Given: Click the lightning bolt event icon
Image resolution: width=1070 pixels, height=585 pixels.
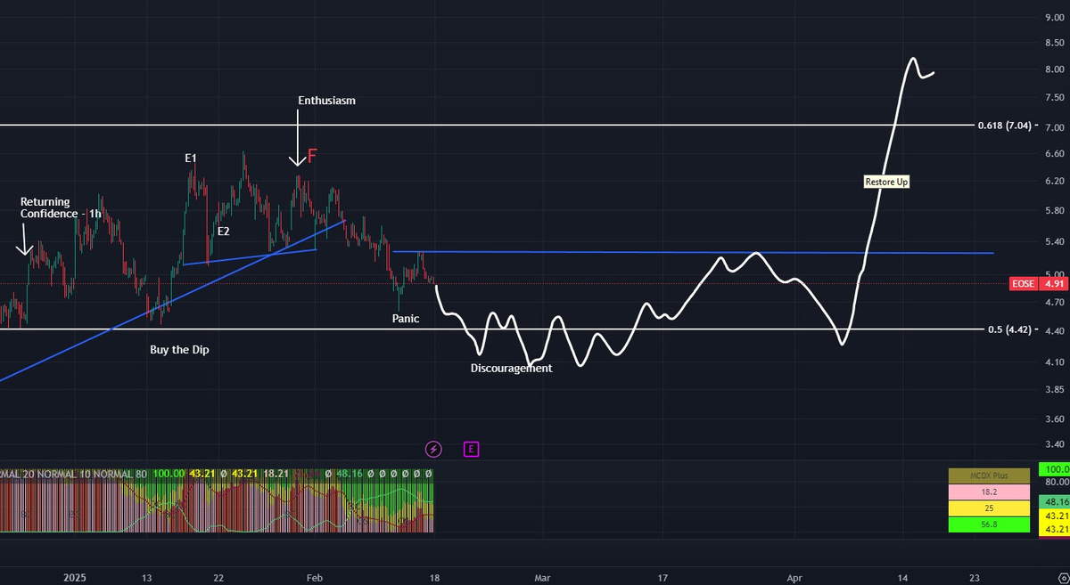Looking at the screenshot, I should coord(434,449).
